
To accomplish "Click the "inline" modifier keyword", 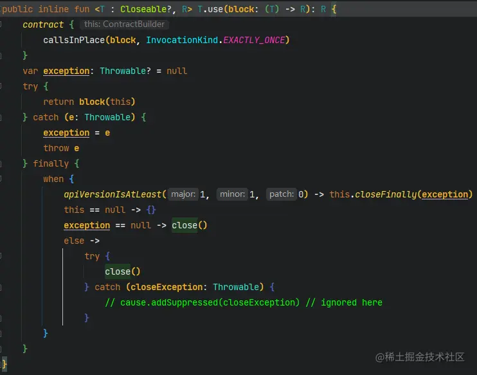I will tap(53, 9).
